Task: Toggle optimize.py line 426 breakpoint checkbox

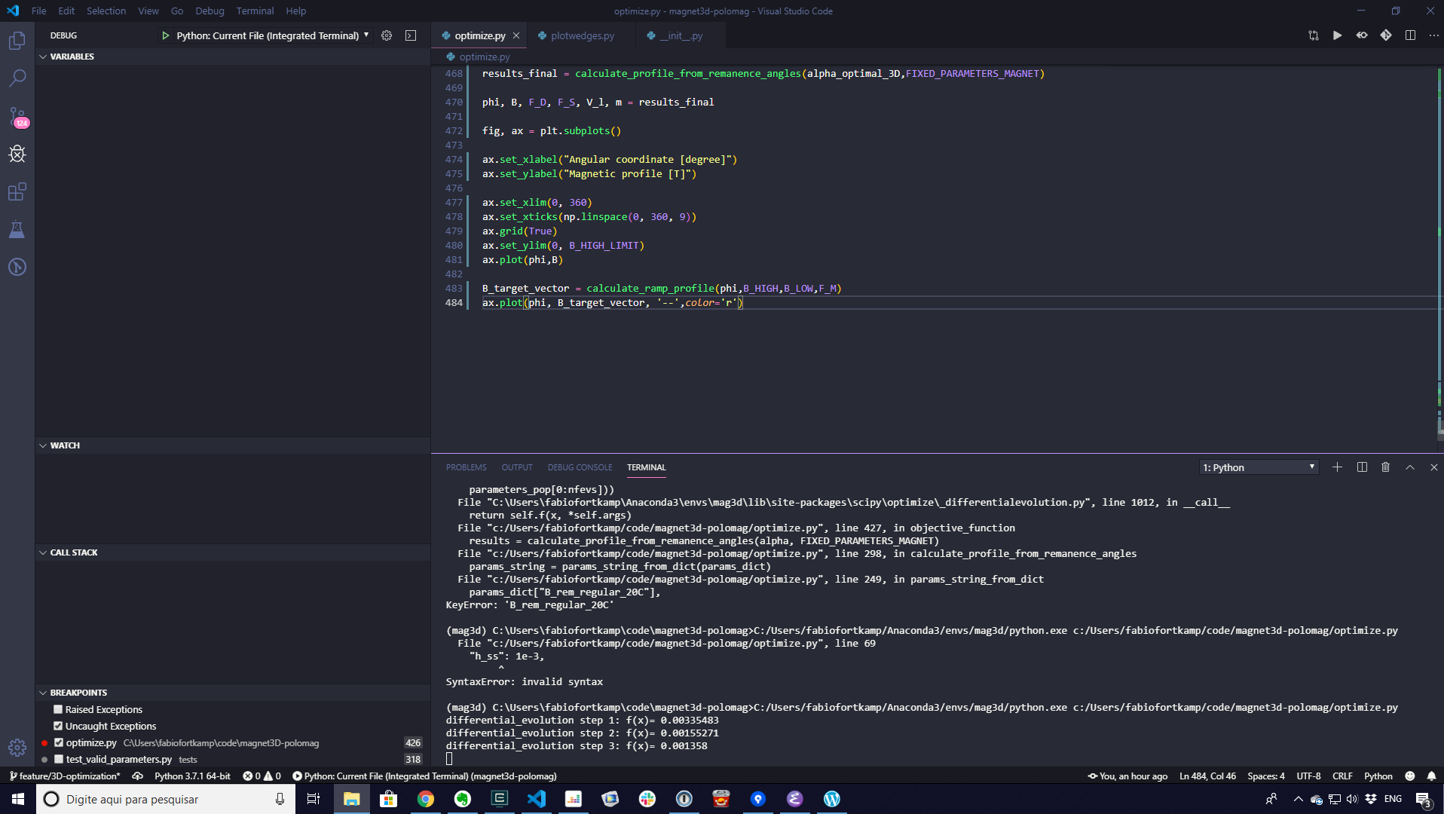Action: point(59,742)
